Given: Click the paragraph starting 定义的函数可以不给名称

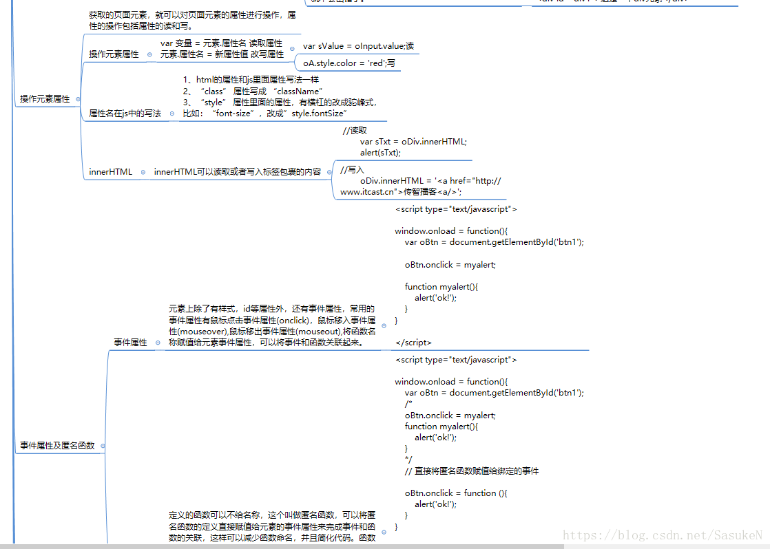Looking at the screenshot, I should tap(272, 526).
